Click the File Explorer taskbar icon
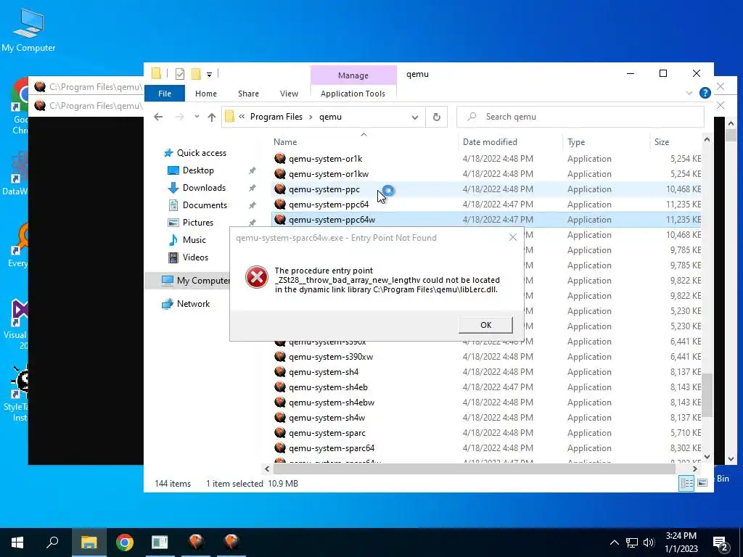Screen dimensions: 743x557 (x=89, y=542)
